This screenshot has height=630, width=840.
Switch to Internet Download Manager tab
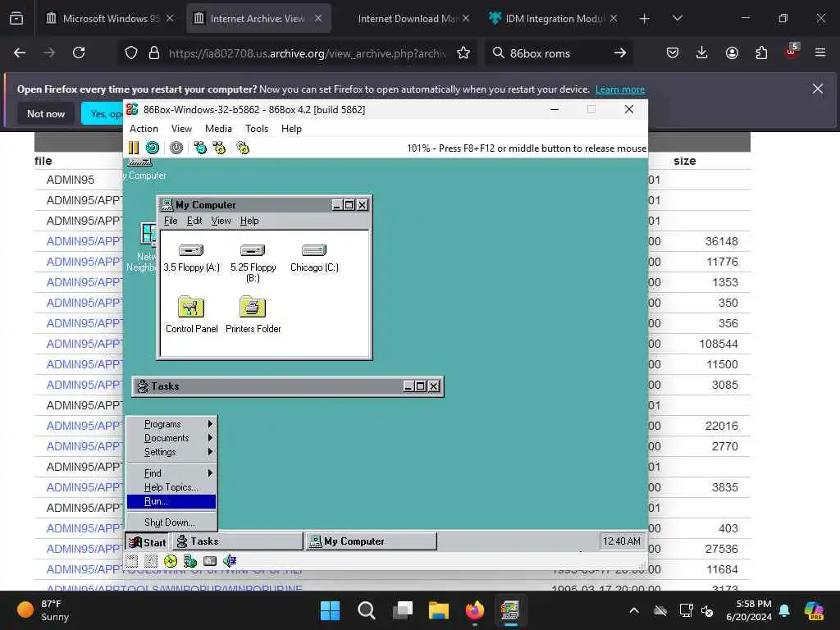tap(407, 19)
